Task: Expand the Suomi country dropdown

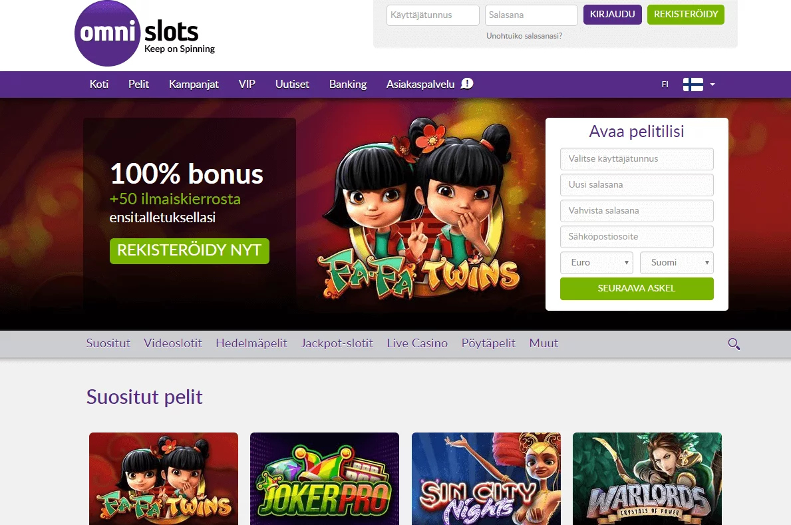Action: tap(676, 262)
